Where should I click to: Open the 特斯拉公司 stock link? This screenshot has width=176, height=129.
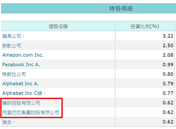[x=14, y=74]
